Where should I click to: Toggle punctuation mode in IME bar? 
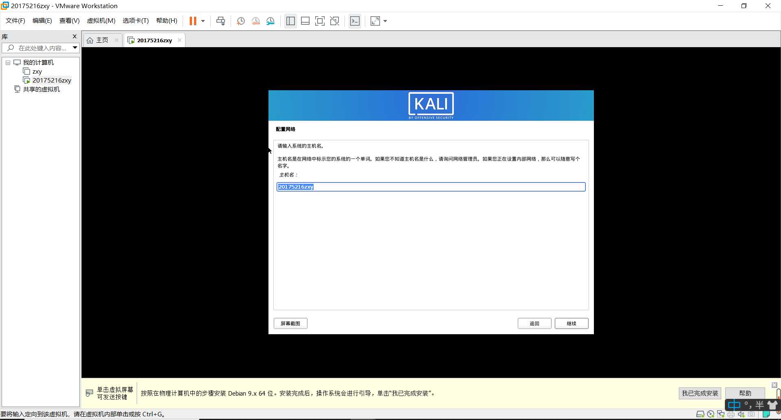pyautogui.click(x=748, y=405)
